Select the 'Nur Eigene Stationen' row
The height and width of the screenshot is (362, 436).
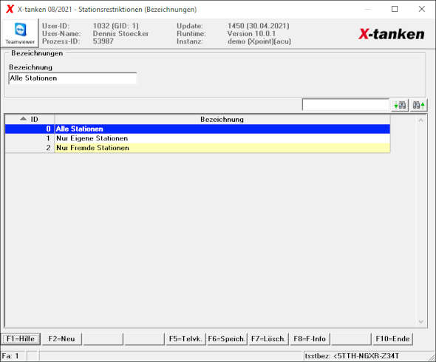pos(197,138)
